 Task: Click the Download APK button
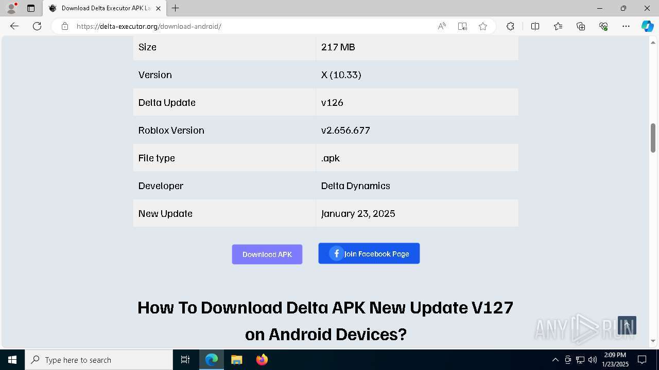click(267, 254)
